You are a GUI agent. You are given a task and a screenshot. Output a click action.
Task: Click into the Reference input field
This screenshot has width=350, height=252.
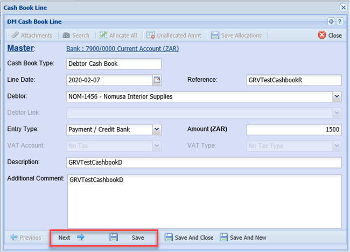pos(293,80)
